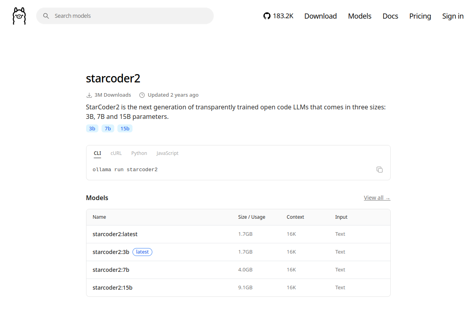Click 16K context in starcoder2:15b row
The height and width of the screenshot is (317, 476).
pos(291,288)
